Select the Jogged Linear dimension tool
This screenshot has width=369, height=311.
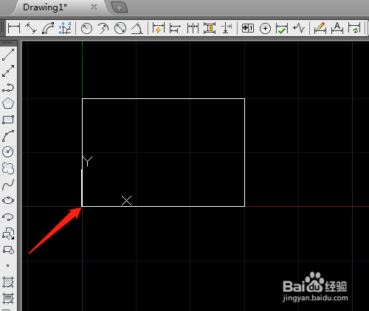click(x=299, y=28)
